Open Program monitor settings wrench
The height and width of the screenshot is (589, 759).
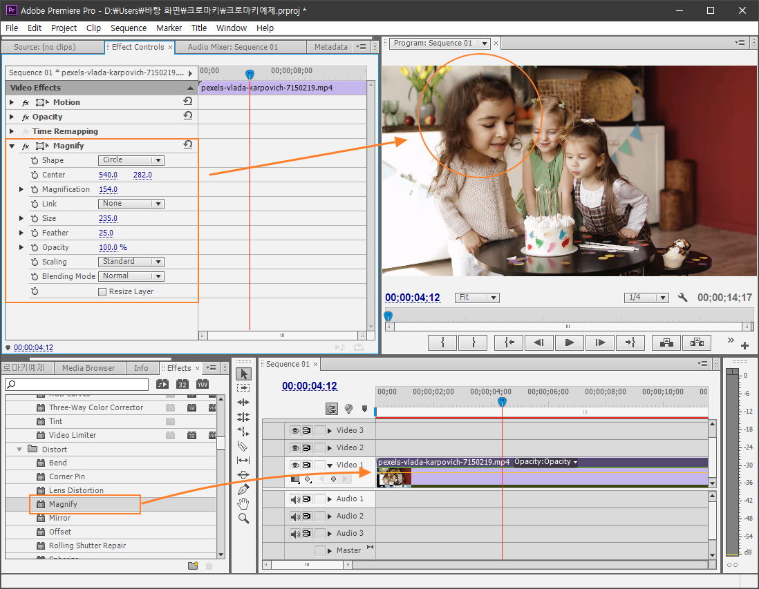tap(682, 298)
